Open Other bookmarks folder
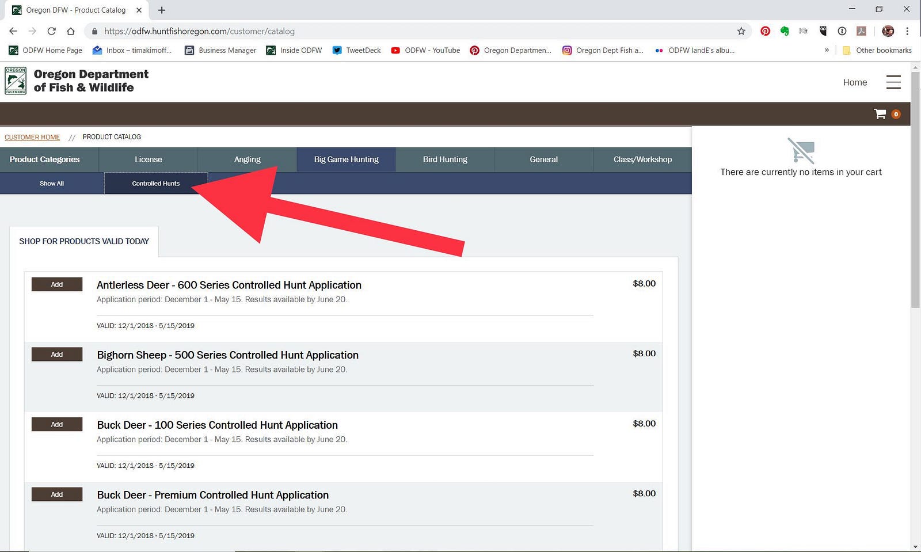 [877, 50]
